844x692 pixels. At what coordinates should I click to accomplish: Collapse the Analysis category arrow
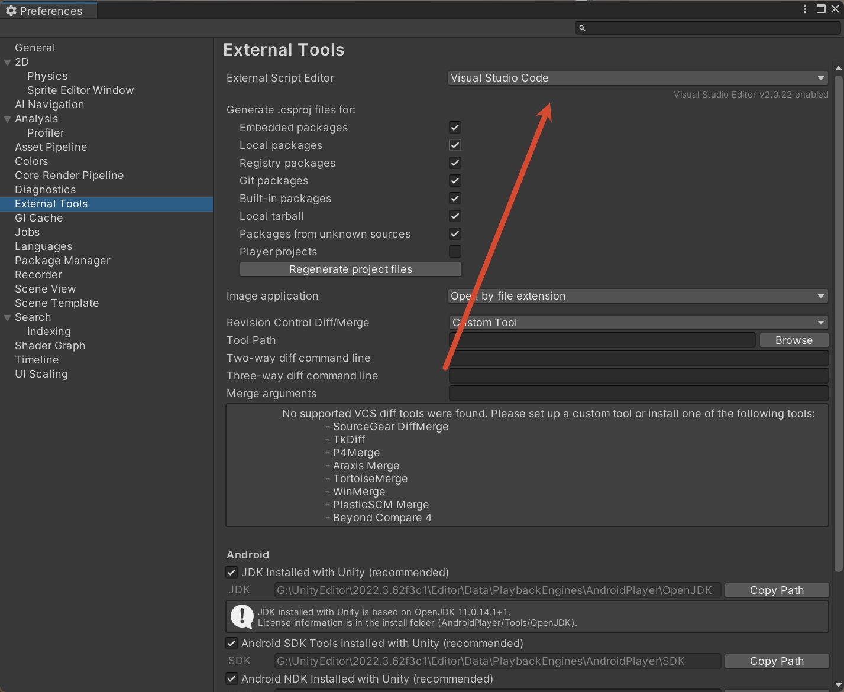(x=8, y=119)
